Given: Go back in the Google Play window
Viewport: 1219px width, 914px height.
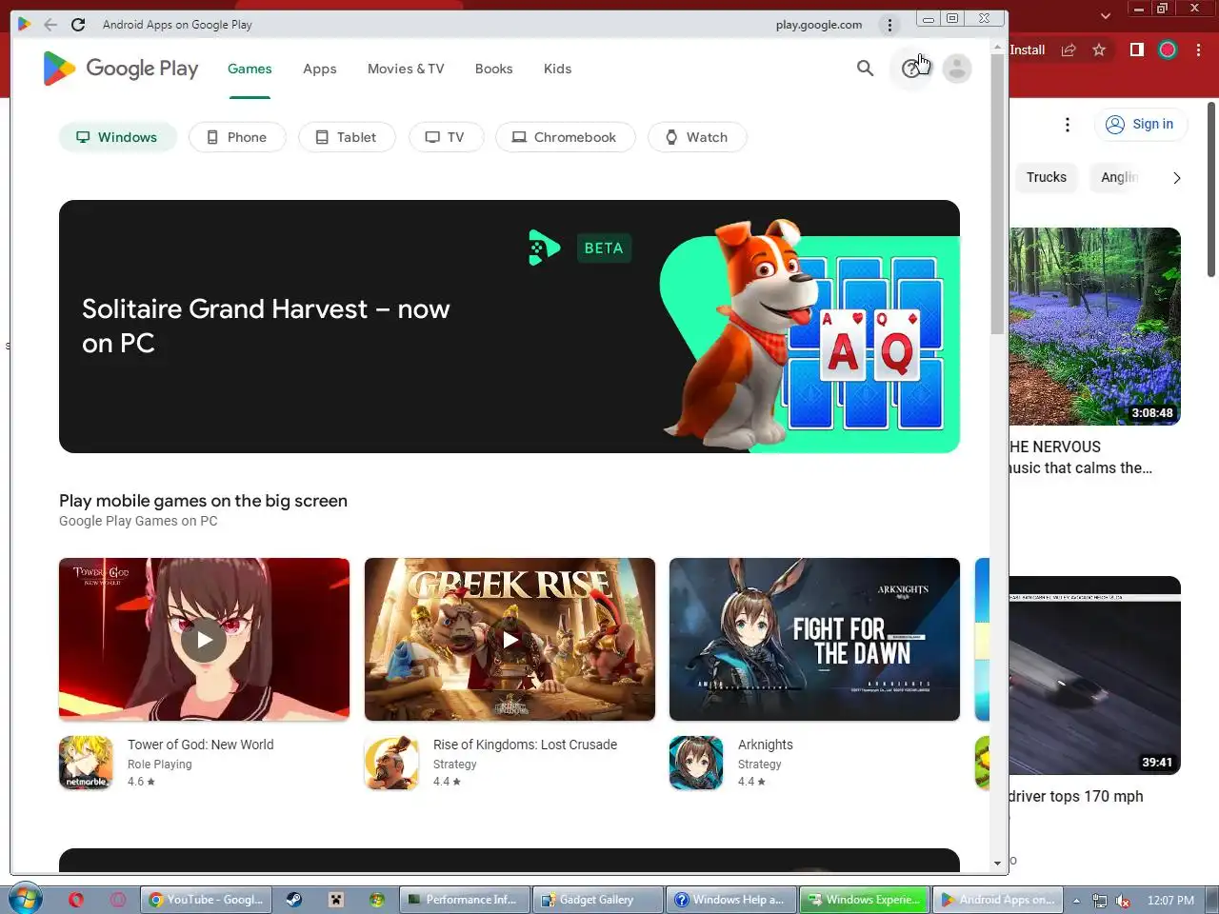Looking at the screenshot, I should pos(50,25).
